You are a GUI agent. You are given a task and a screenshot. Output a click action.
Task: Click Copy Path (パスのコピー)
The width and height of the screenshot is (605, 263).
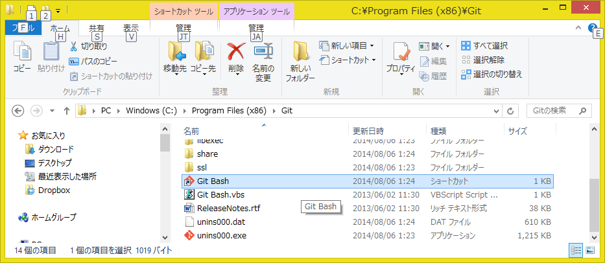pyautogui.click(x=93, y=62)
